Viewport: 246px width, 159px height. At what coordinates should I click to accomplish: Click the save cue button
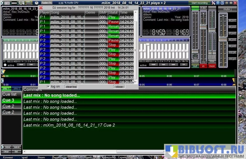click(17, 147)
